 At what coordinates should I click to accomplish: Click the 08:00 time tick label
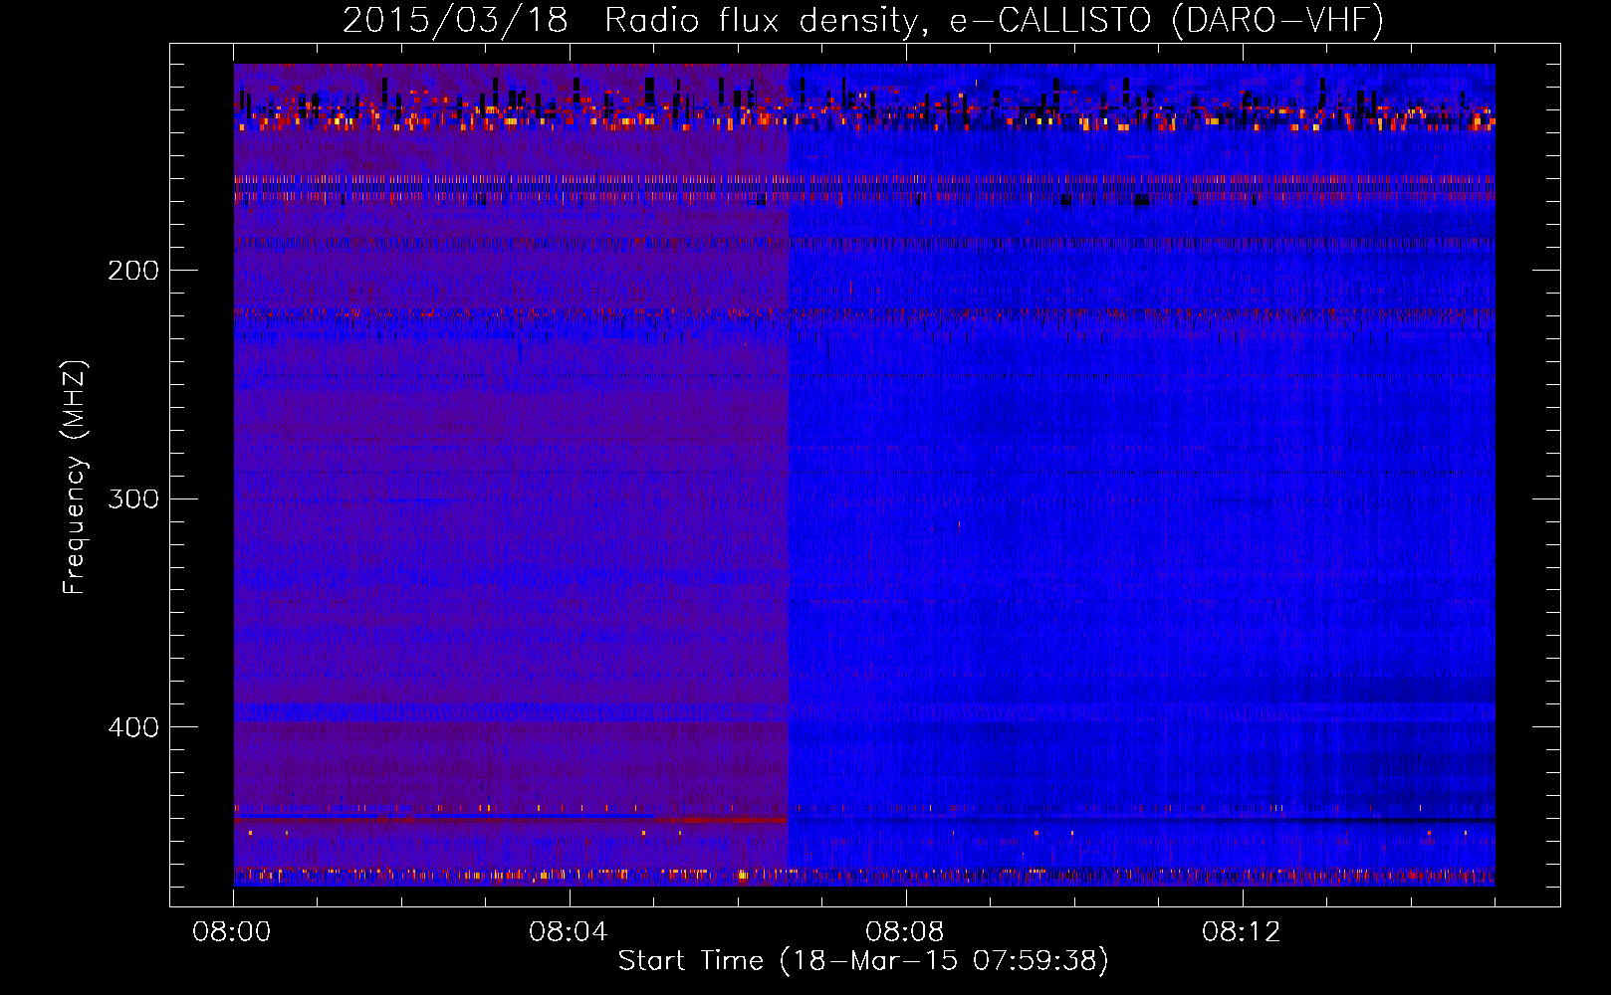click(232, 932)
